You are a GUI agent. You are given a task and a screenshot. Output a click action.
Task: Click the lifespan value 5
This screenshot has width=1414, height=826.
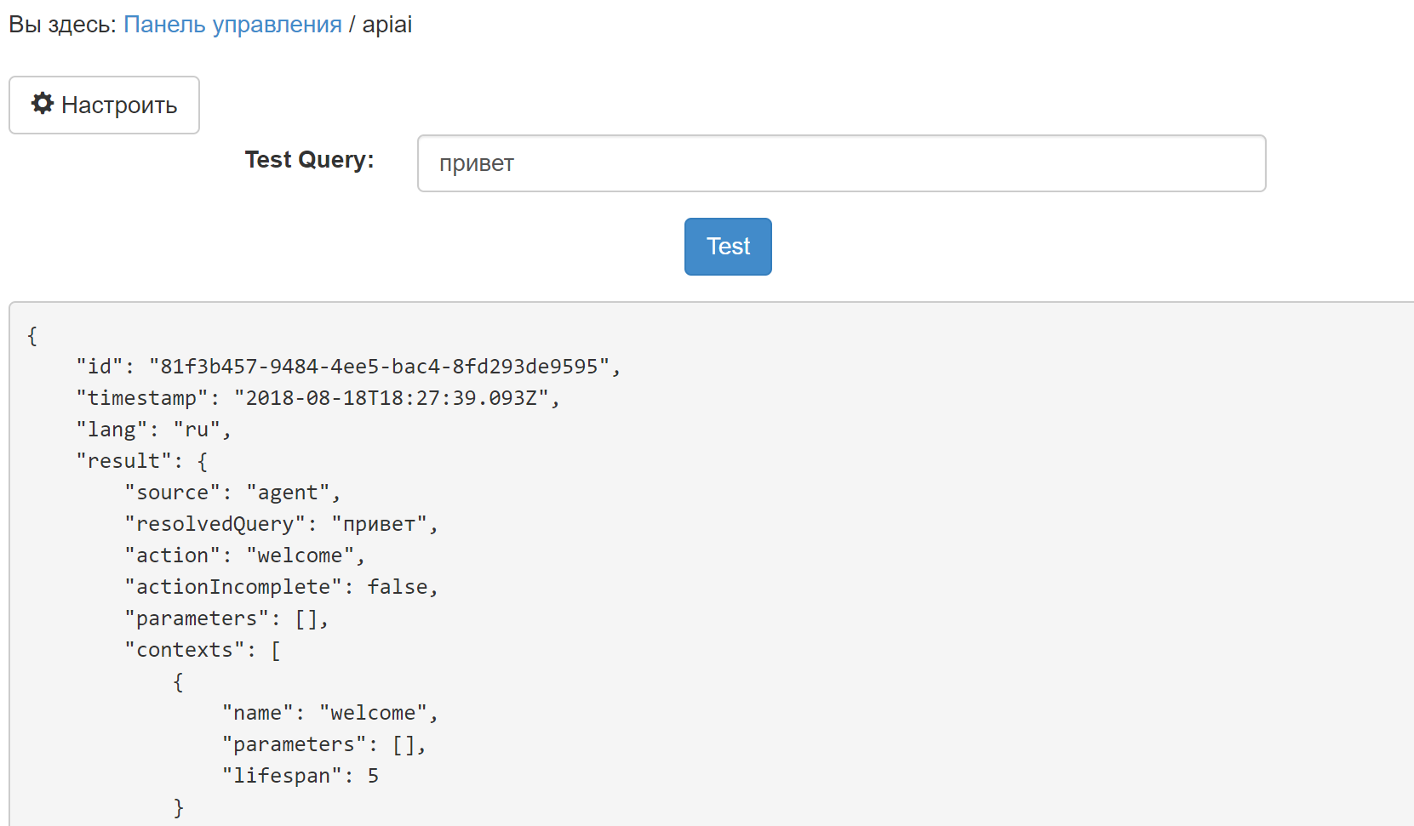[x=373, y=776]
